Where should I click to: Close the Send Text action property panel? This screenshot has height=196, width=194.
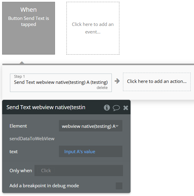click(x=126, y=108)
